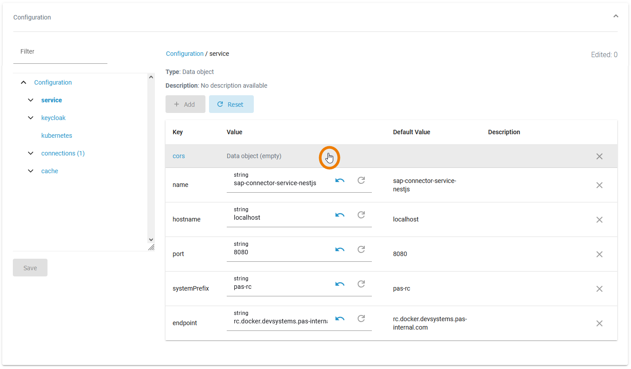Expand the connections tree node chevron

tap(31, 153)
